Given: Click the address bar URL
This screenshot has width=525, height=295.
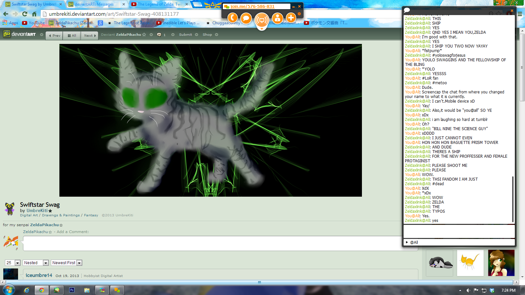Looking at the screenshot, I should pos(114,14).
